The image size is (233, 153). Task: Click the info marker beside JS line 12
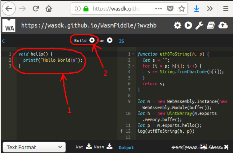tap(121, 131)
